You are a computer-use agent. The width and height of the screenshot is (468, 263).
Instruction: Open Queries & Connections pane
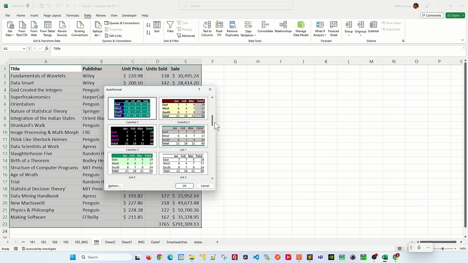(x=122, y=23)
